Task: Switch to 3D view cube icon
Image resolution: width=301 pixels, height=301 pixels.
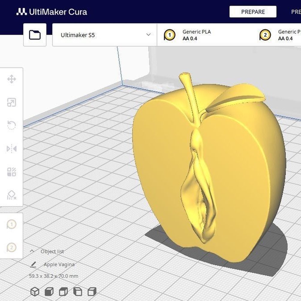Action: point(35,291)
